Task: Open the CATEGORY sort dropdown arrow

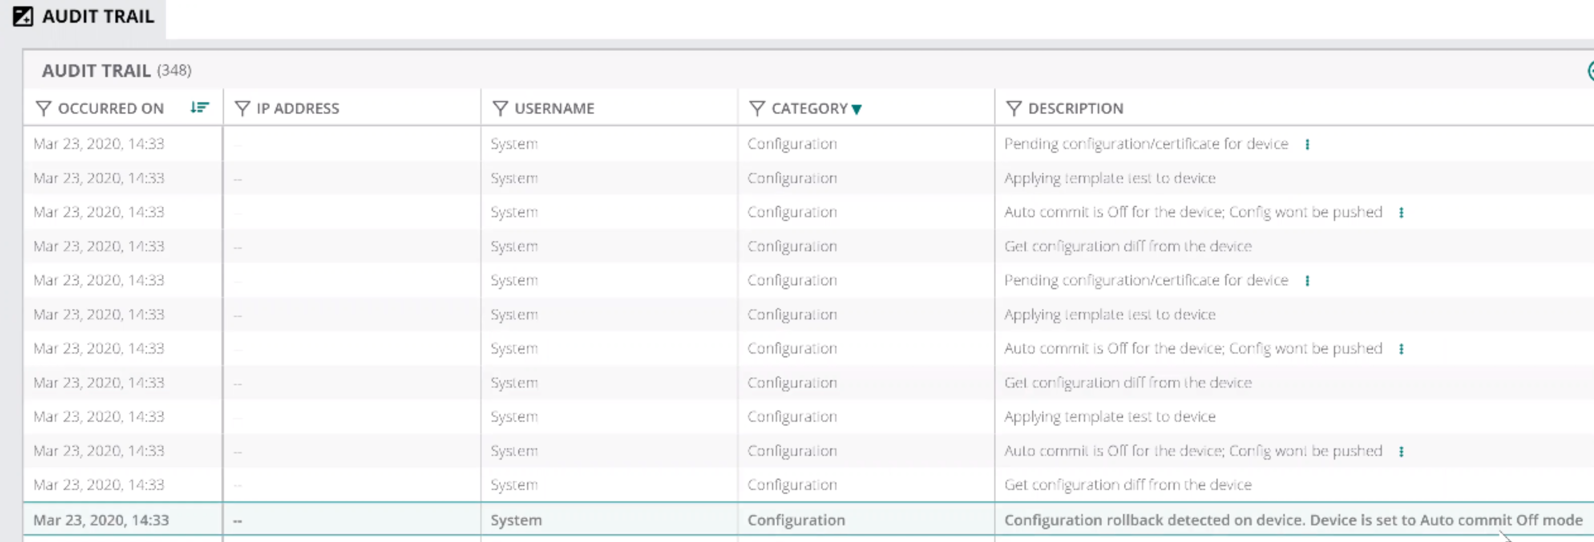Action: click(x=857, y=110)
